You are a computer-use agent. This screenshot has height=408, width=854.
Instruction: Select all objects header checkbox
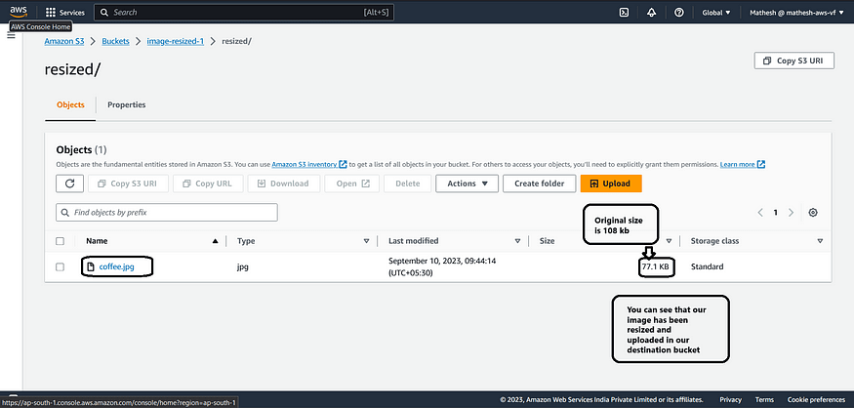pyautogui.click(x=60, y=241)
